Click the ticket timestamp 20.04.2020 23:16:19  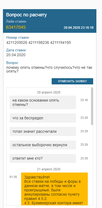pyautogui.click(x=79, y=28)
